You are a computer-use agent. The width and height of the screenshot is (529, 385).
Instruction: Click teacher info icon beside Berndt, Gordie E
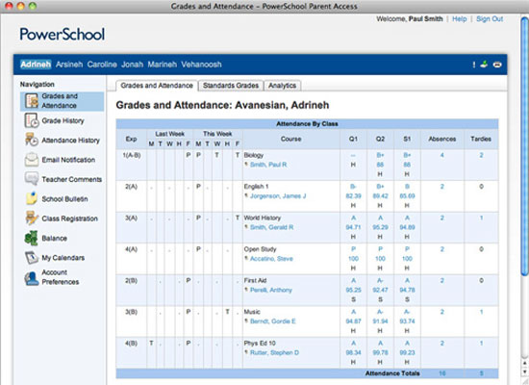click(246, 321)
